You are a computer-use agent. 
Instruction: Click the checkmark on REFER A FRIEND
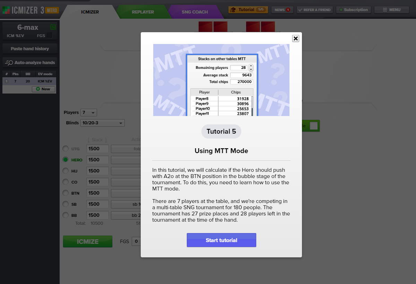300,10
